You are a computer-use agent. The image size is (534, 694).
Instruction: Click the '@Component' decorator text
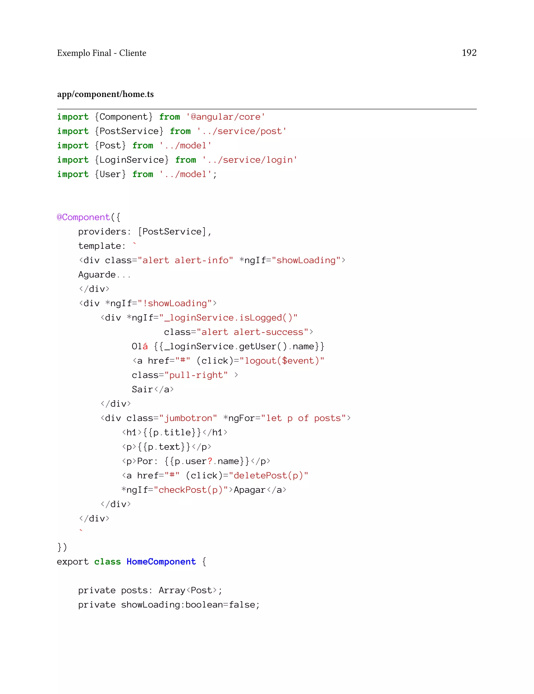click(84, 217)
